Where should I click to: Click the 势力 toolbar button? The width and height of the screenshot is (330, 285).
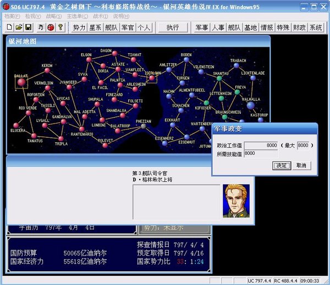(79, 27)
